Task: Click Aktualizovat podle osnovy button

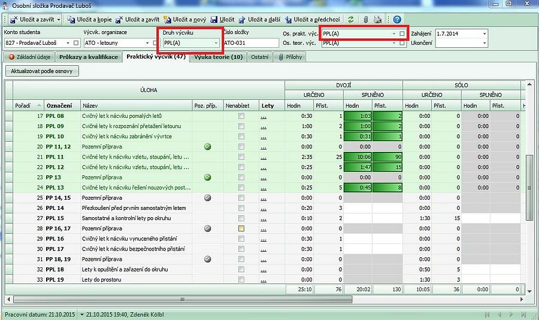Action: tap(42, 71)
